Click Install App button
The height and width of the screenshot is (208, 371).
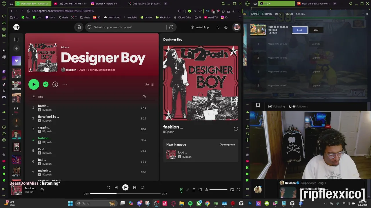[200, 27]
